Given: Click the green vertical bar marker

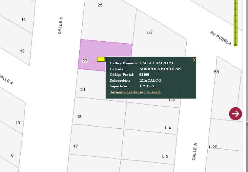Looking at the screenshot, I should [236, 23].
